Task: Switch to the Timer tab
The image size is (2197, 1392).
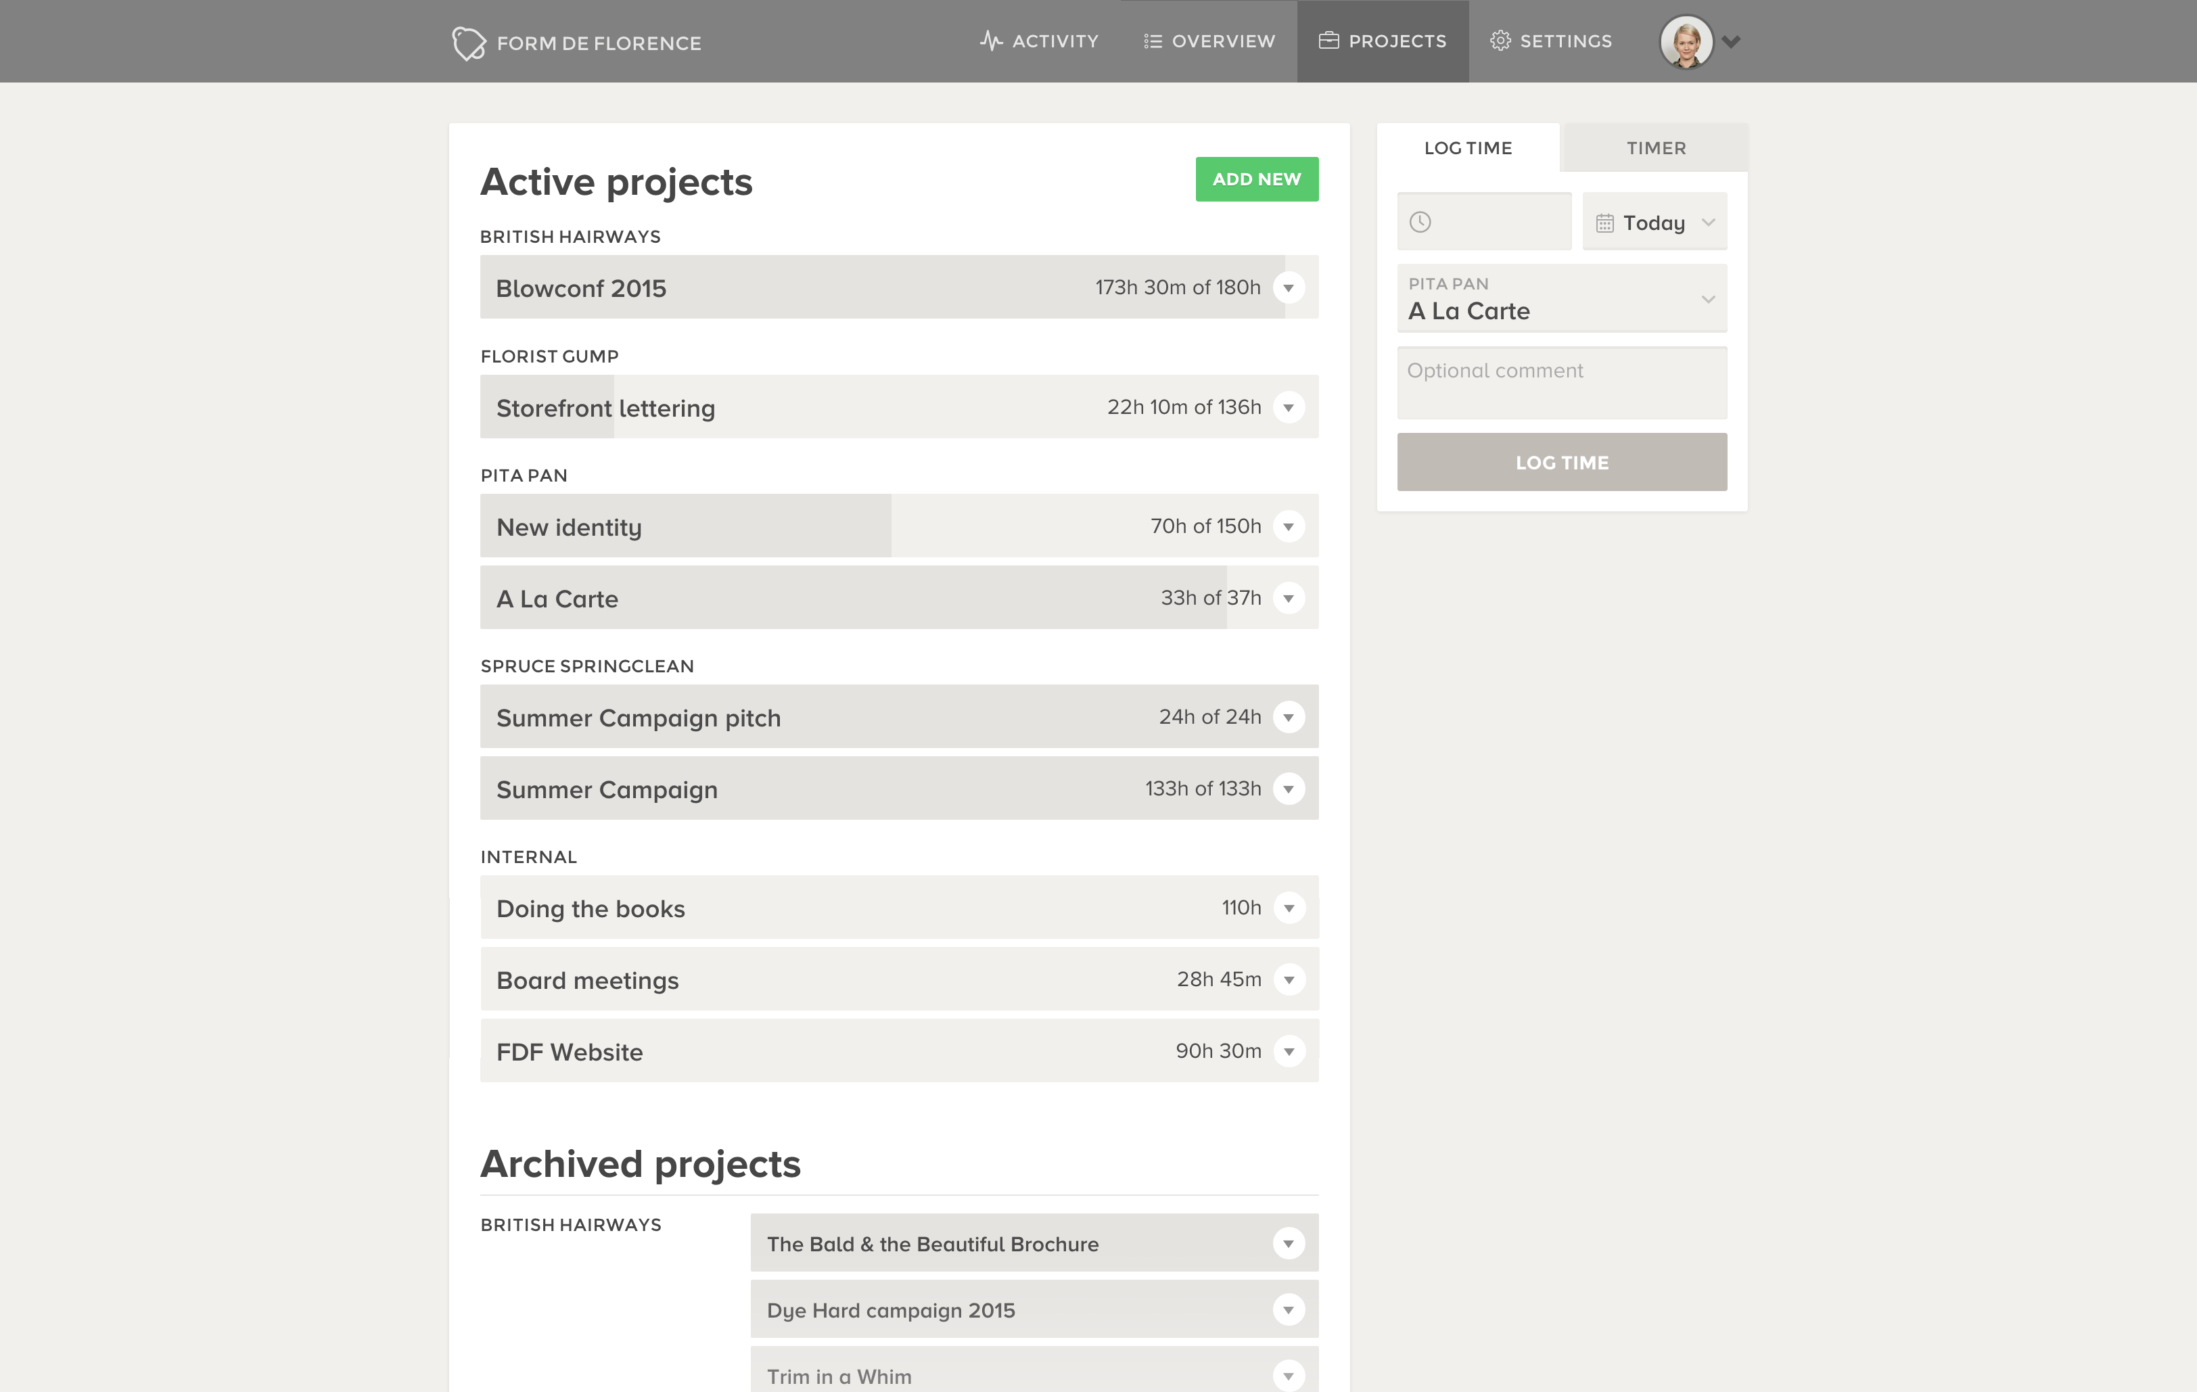Action: (x=1655, y=147)
